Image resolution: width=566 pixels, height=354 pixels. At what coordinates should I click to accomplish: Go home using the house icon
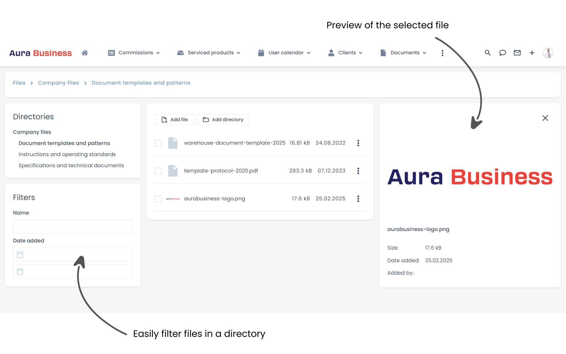pos(85,53)
